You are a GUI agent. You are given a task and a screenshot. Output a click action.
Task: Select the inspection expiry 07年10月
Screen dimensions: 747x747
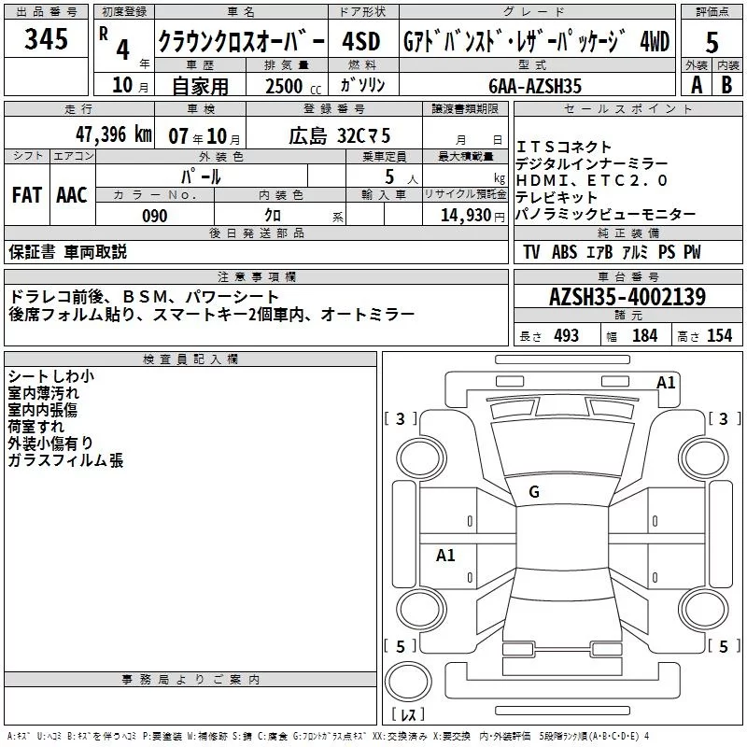pyautogui.click(x=204, y=136)
